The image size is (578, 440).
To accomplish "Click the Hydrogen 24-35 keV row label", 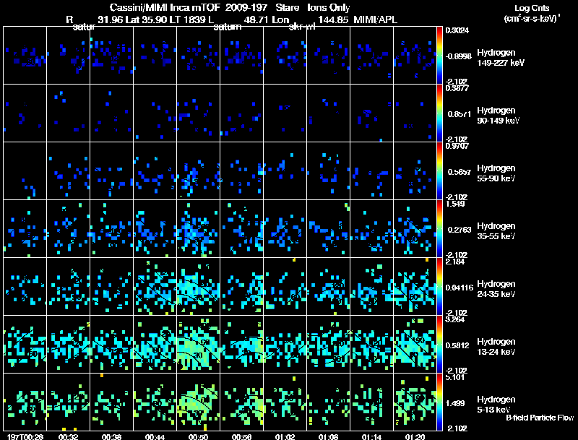I will click(496, 289).
